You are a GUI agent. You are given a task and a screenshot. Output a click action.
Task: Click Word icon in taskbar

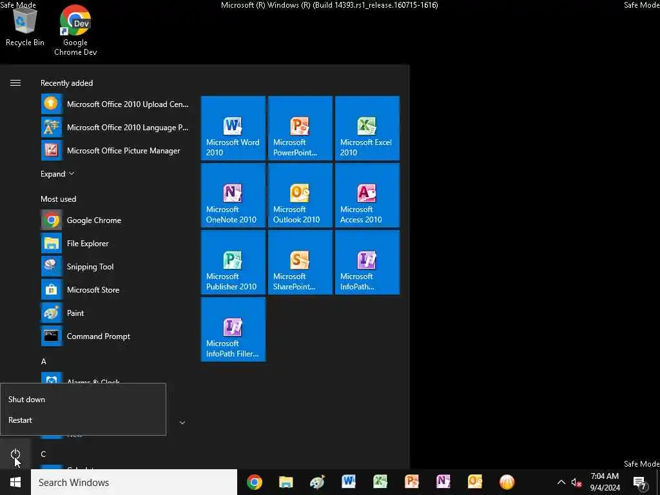point(349,481)
